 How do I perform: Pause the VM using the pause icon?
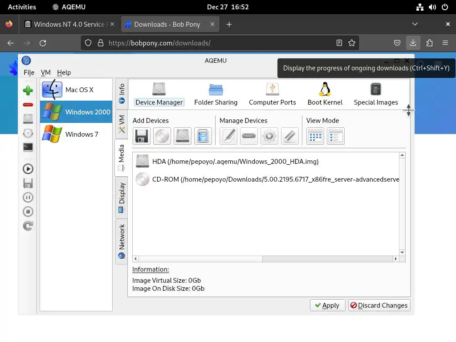tap(28, 197)
